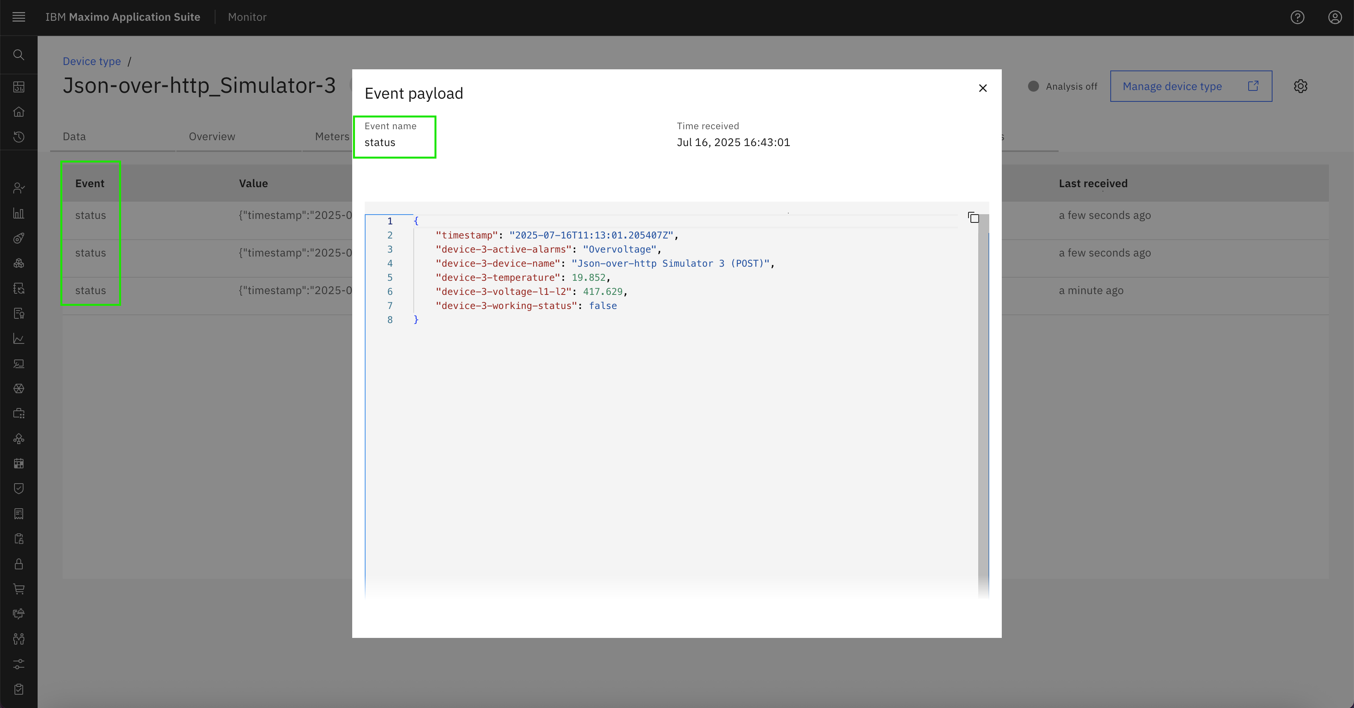Screen dimensions: 1354x708
Task: Open the polygon shape sidebar icon
Action: (19, 389)
